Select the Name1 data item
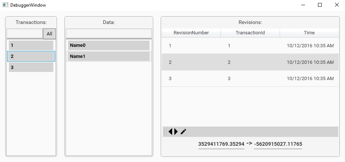Screen dimensions: 345x162 [108, 56]
